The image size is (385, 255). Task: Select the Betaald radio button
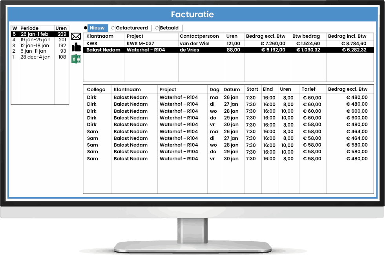[157, 28]
